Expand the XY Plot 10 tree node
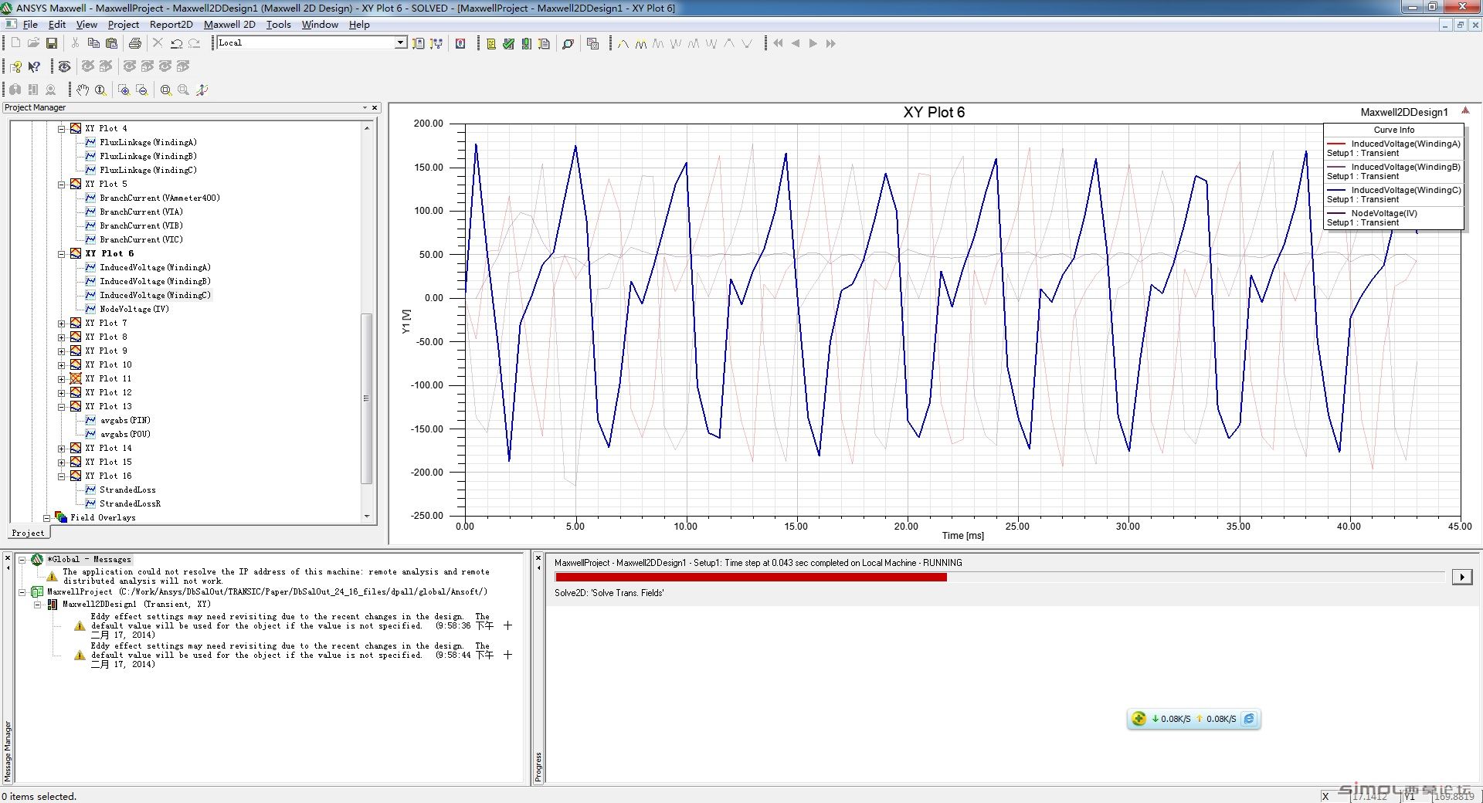1483x803 pixels. (61, 365)
